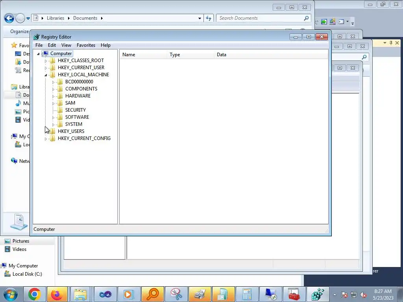Select the BCD00000000 folder icon
This screenshot has height=302, width=403.
pos(60,82)
